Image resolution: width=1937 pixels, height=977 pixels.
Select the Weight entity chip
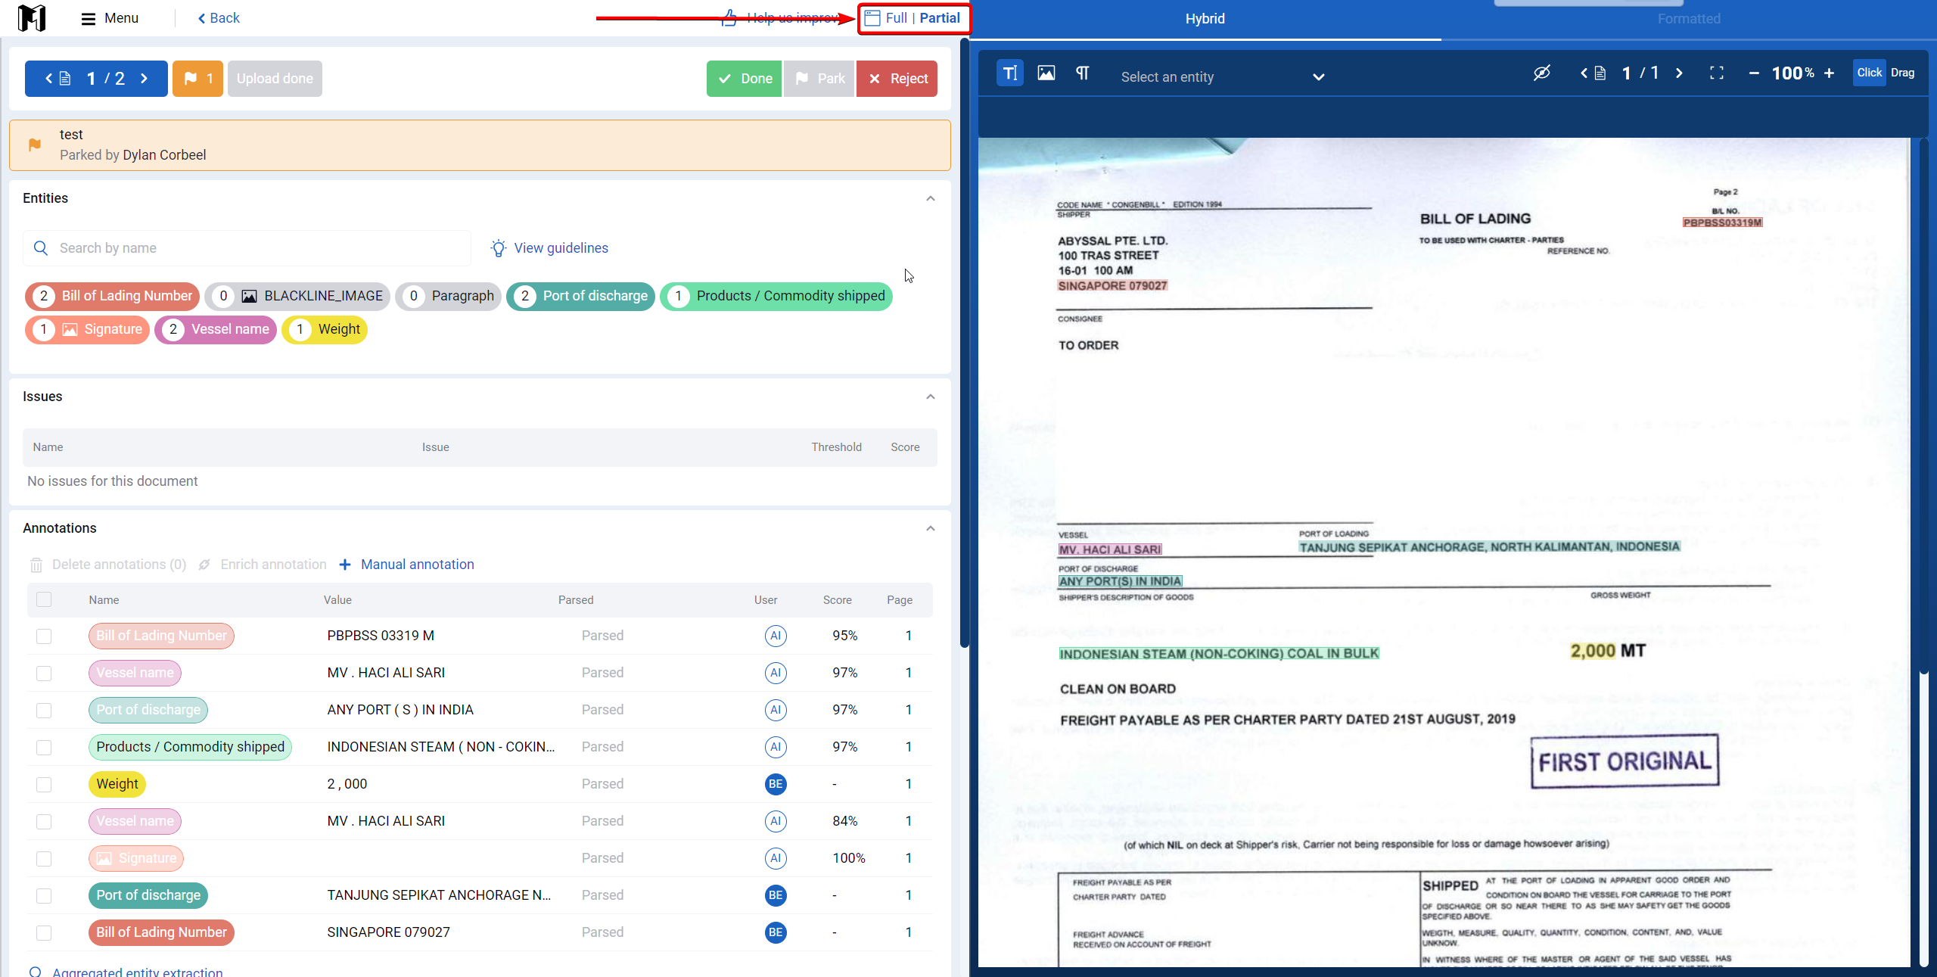point(325,329)
